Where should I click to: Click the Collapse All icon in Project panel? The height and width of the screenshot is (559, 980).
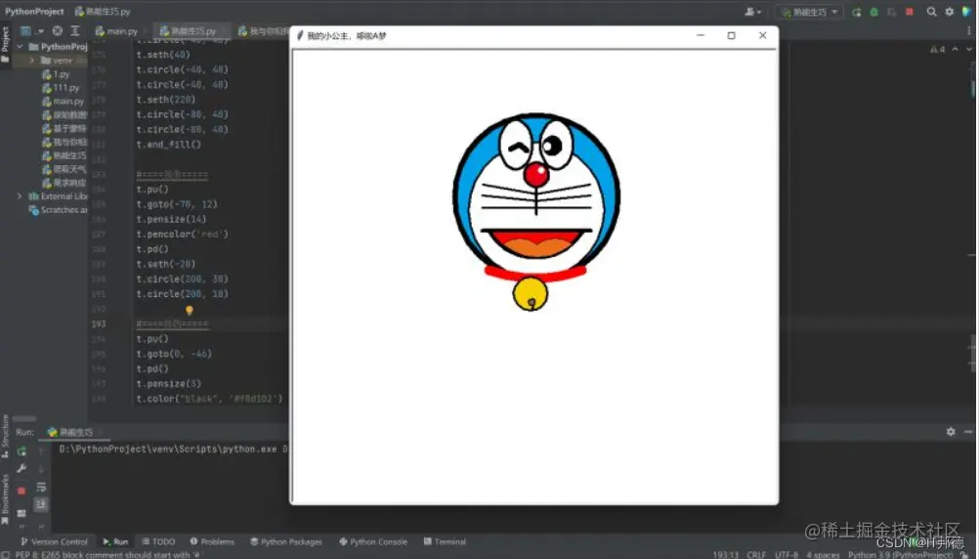coord(75,30)
